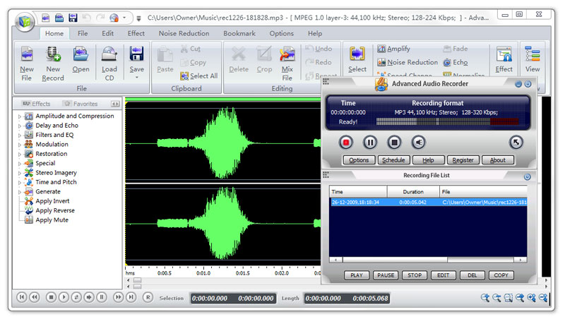
Task: Switch to the Effect ribbon tab
Action: coord(136,33)
